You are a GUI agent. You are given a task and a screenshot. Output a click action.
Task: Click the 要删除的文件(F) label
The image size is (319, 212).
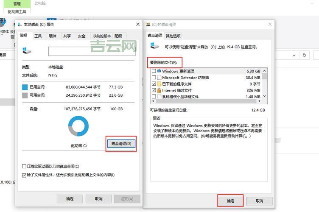164,62
